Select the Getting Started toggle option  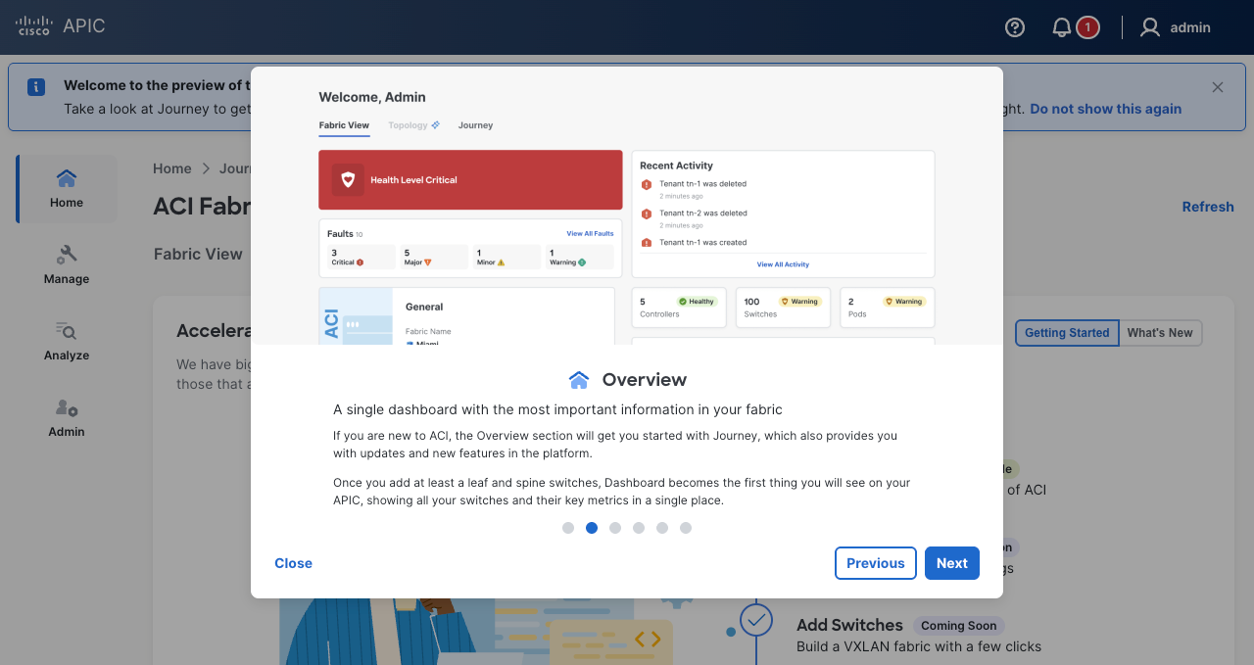[x=1067, y=333]
